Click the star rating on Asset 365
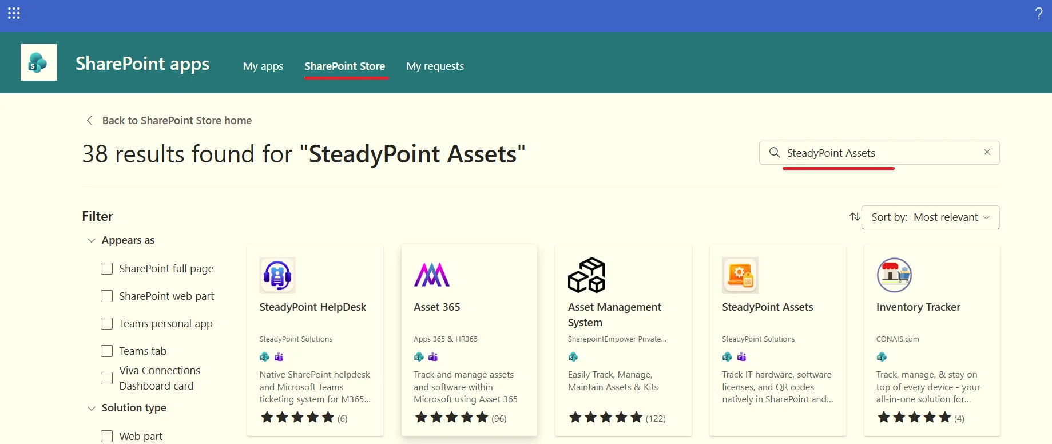 (x=452, y=417)
